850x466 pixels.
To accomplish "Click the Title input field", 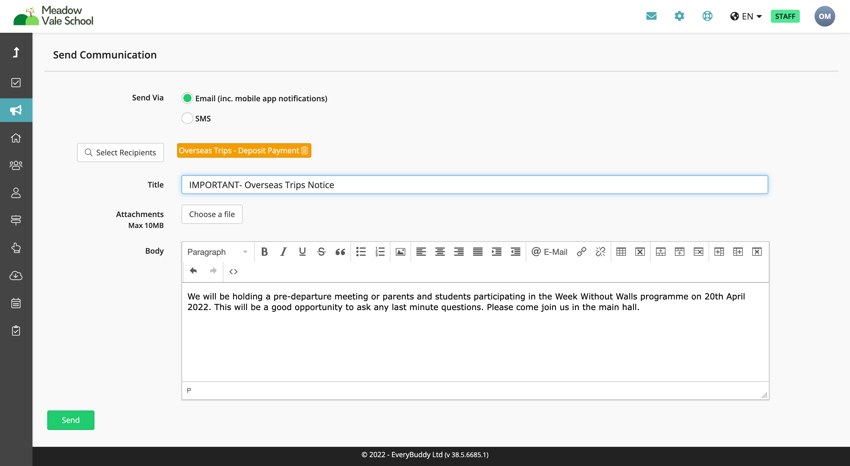I will (475, 185).
